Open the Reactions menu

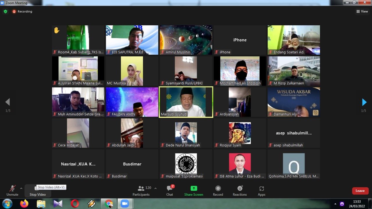point(240,190)
